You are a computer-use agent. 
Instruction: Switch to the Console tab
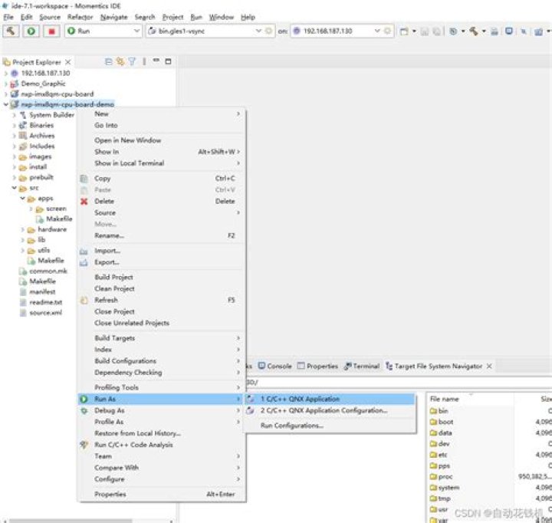click(275, 366)
